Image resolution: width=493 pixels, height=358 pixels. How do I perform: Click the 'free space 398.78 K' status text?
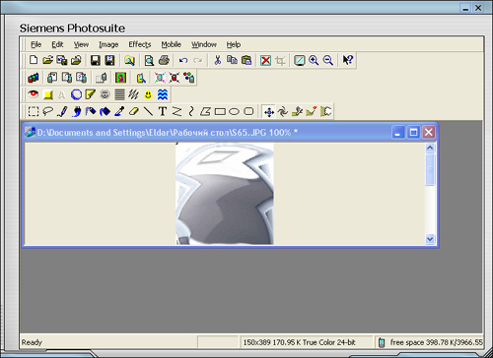437,342
